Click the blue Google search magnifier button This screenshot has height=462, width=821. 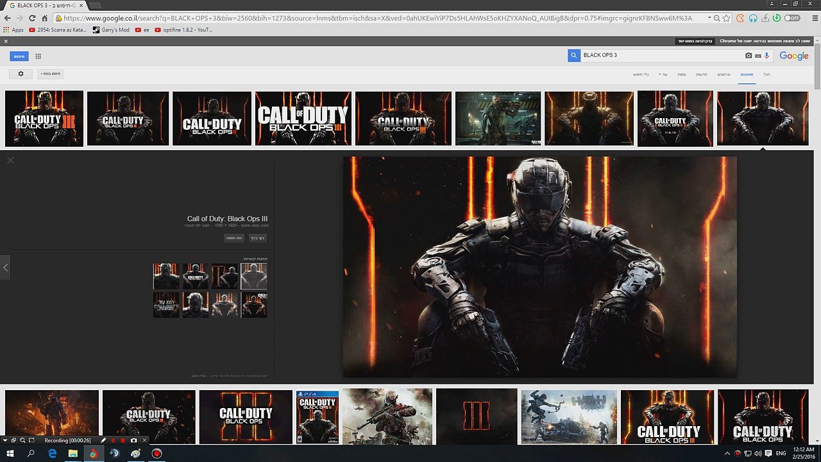coord(573,55)
